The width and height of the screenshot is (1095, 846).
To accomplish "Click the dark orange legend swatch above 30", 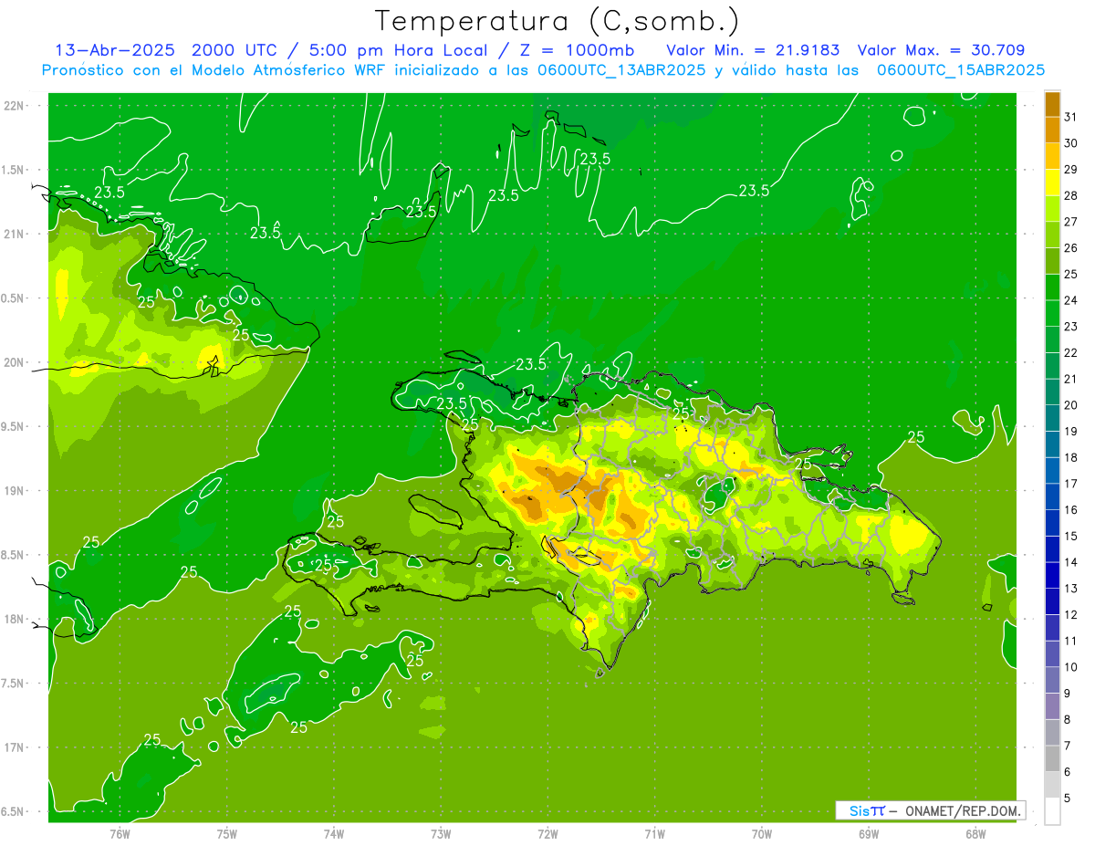I will tap(1052, 131).
